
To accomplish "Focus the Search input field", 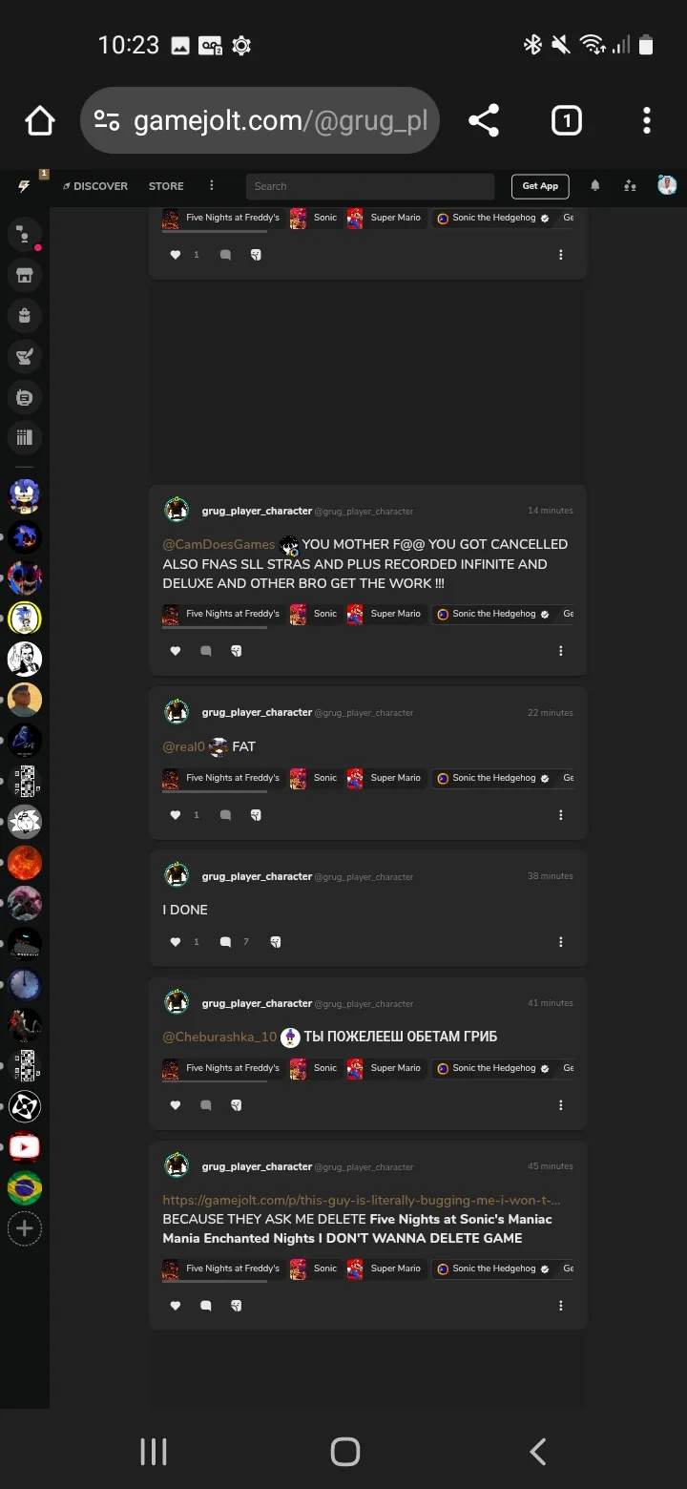I will (370, 186).
